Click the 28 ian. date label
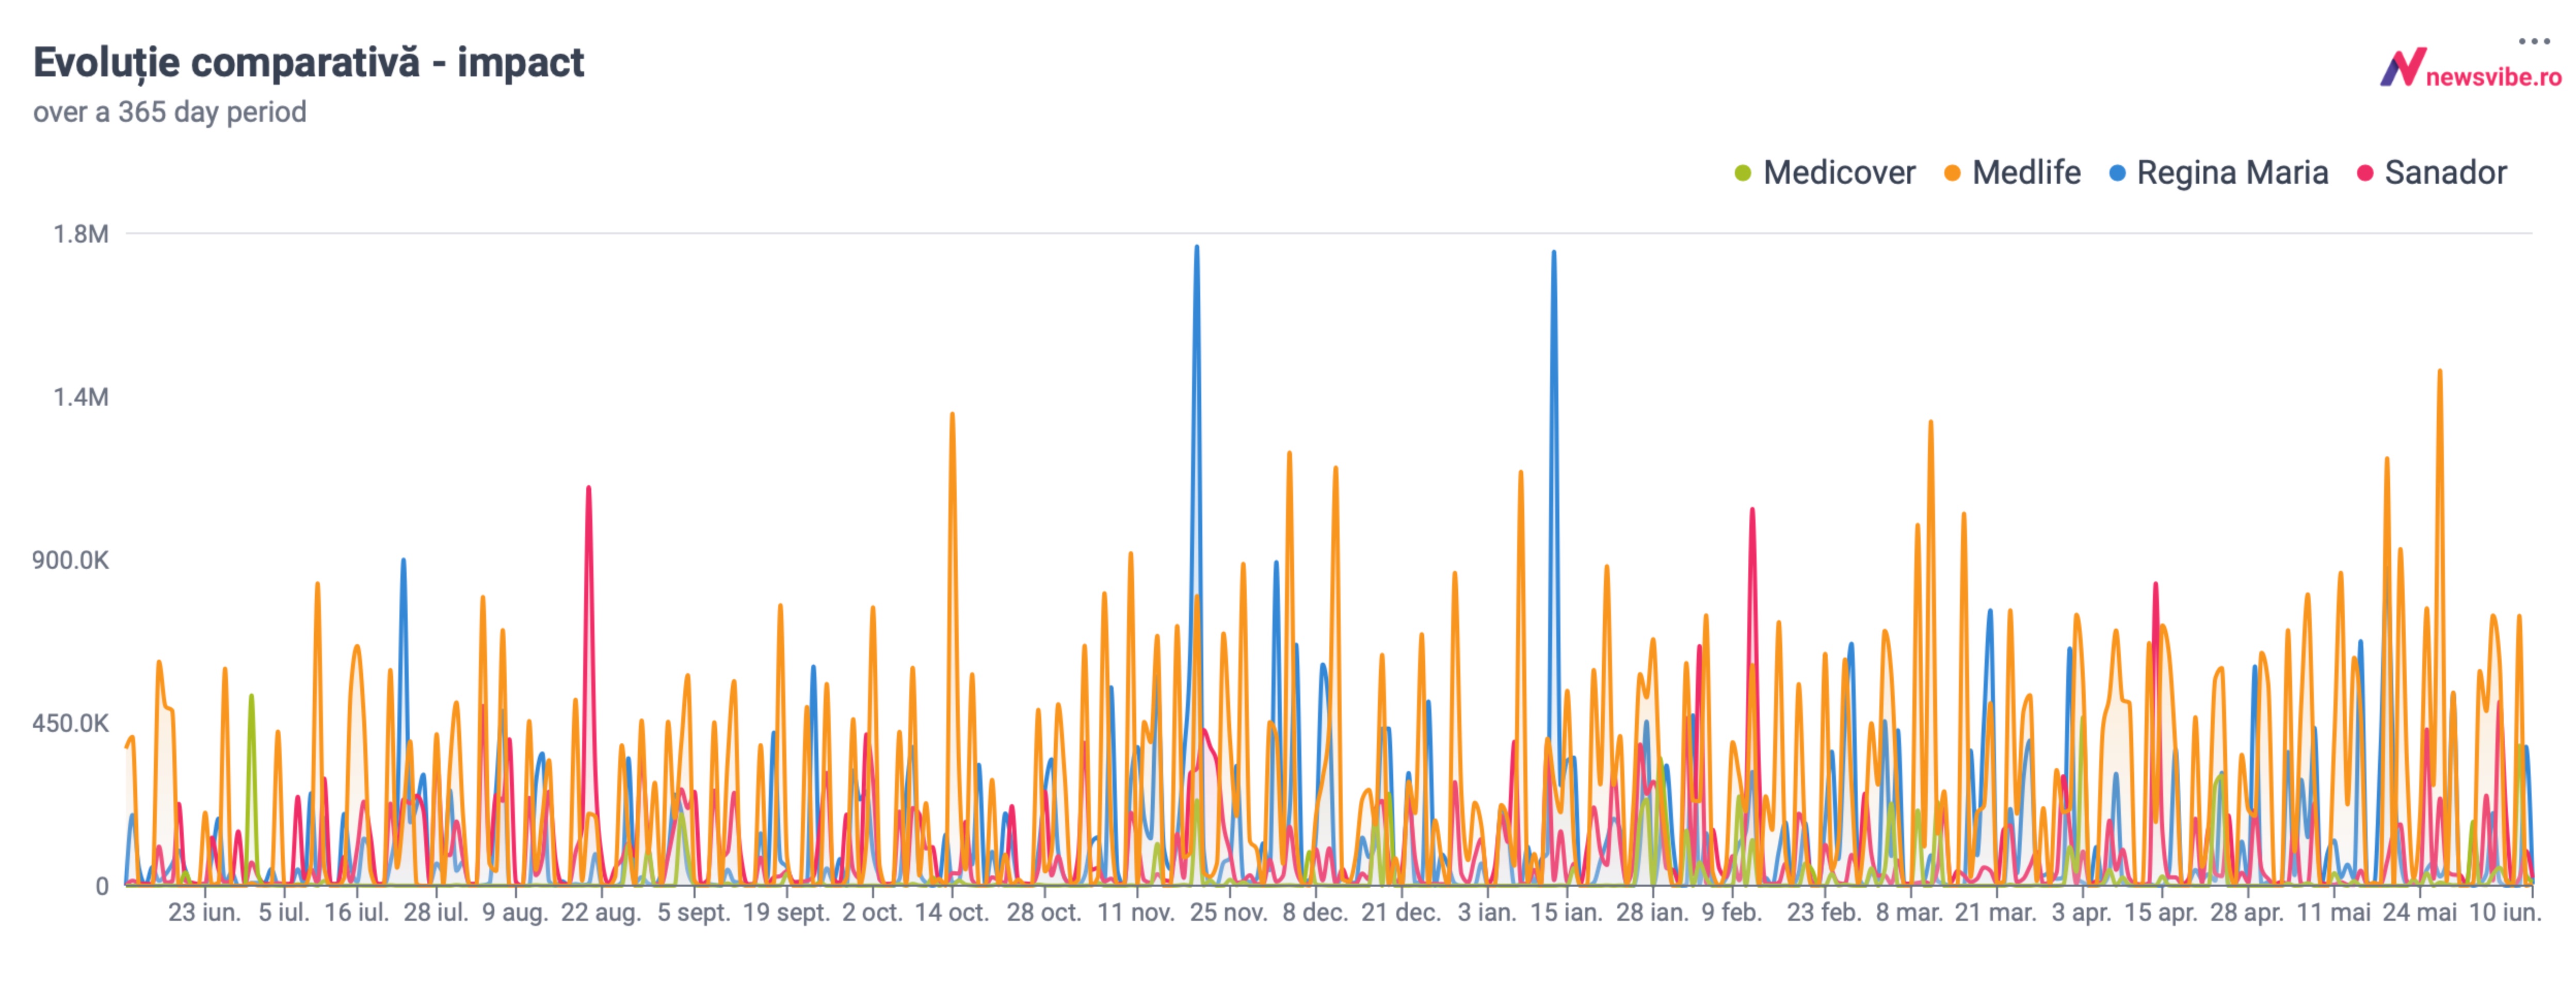2576x991 pixels. coord(1652,912)
